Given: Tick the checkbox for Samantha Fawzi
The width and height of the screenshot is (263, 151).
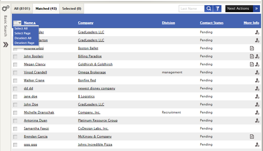Looking at the screenshot, I should pos(15,129).
